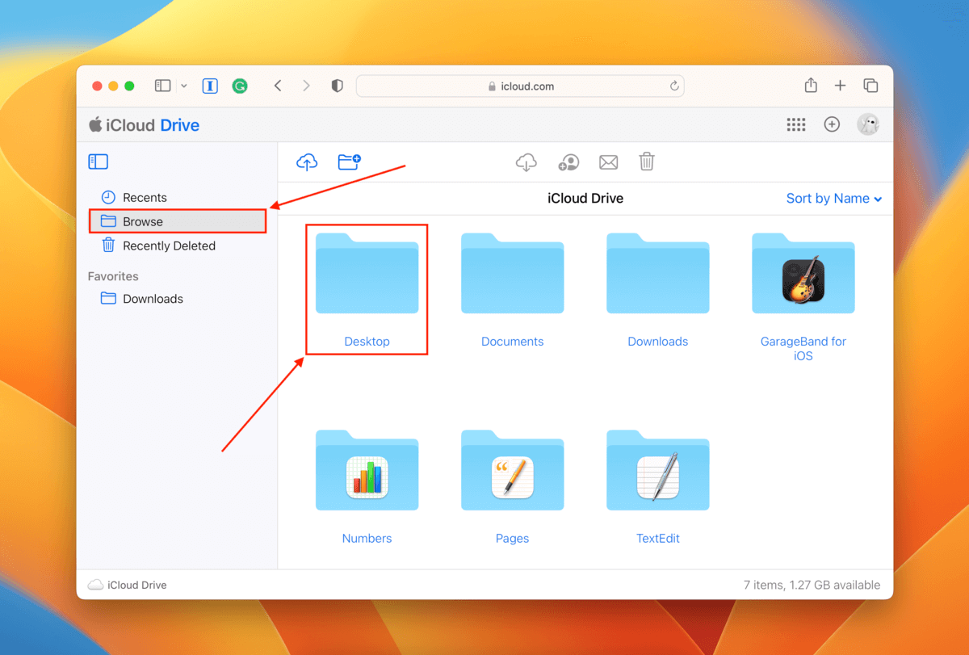Click the download from cloud icon
Viewport: 969px width, 655px height.
pyautogui.click(x=526, y=162)
